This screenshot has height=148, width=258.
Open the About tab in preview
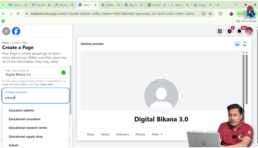[x=105, y=134]
